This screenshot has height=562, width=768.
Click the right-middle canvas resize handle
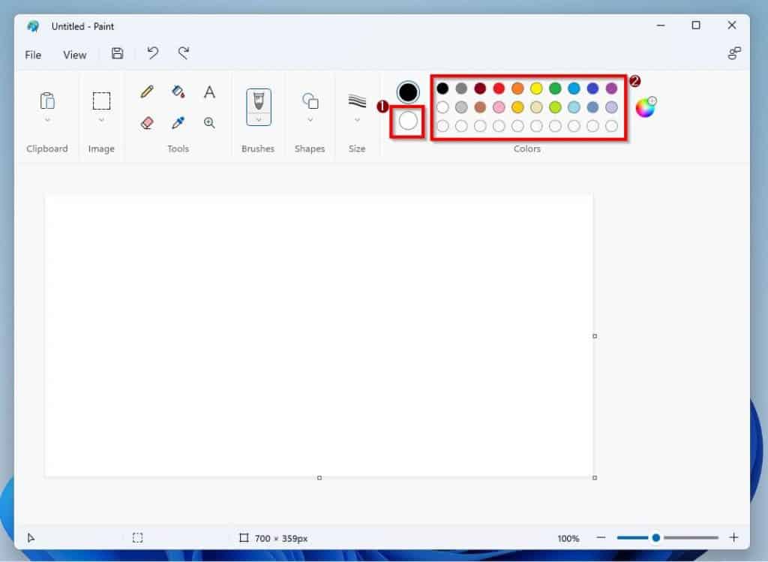tap(595, 336)
